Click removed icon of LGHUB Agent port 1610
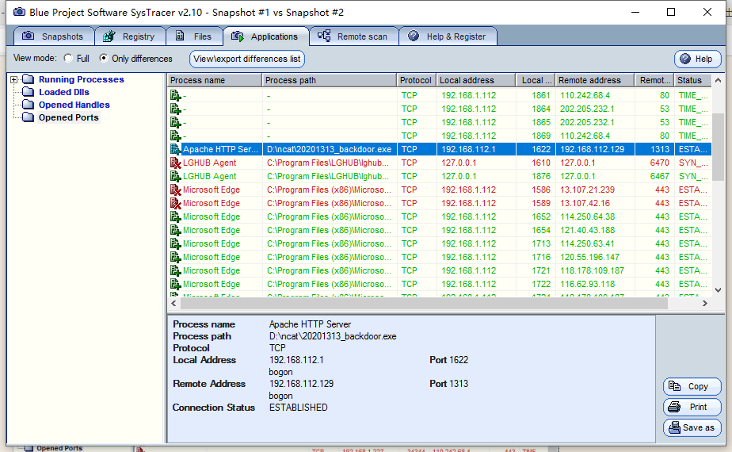732x452 pixels. 176,163
